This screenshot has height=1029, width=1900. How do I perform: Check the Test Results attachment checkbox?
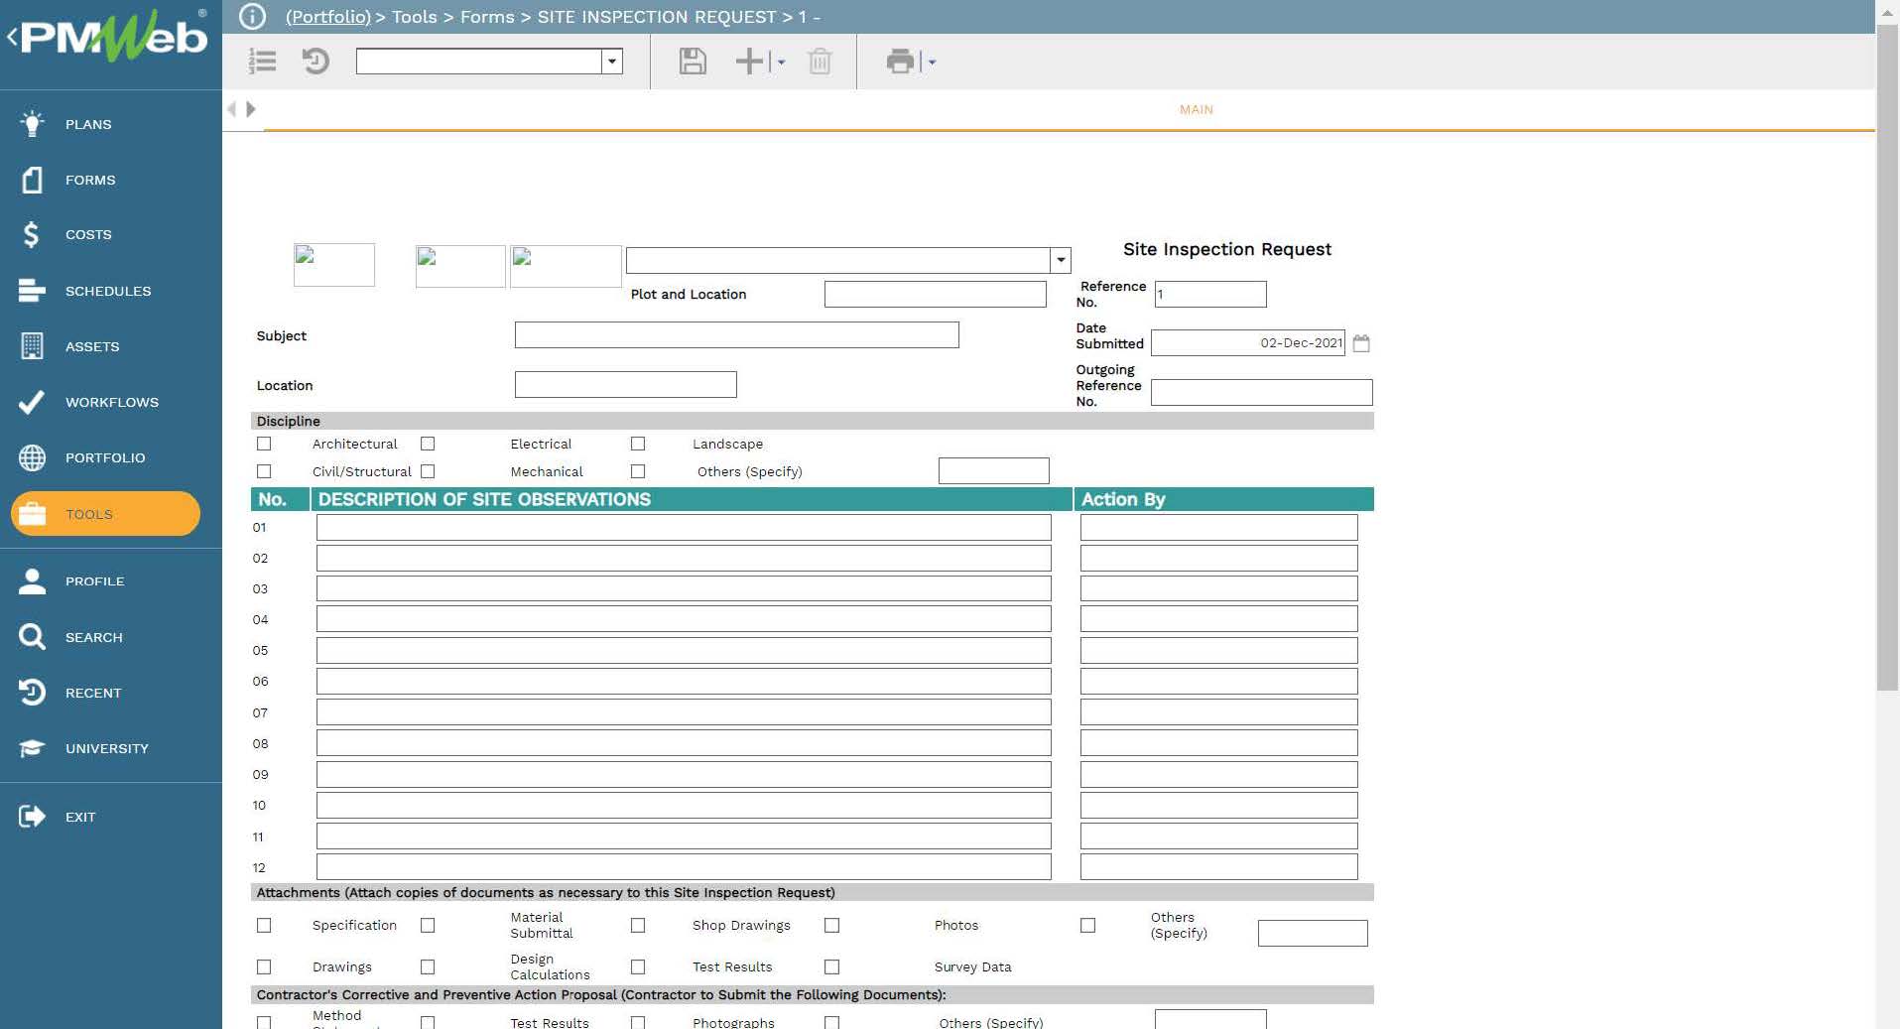tap(638, 966)
